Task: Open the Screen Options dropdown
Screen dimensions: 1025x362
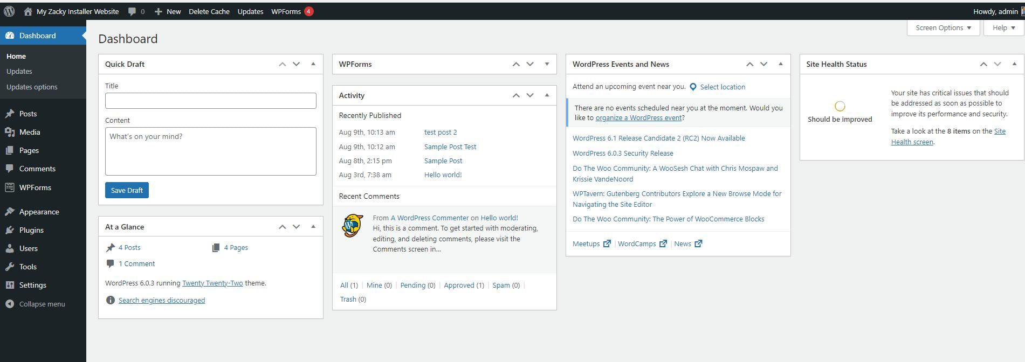Action: (x=943, y=28)
